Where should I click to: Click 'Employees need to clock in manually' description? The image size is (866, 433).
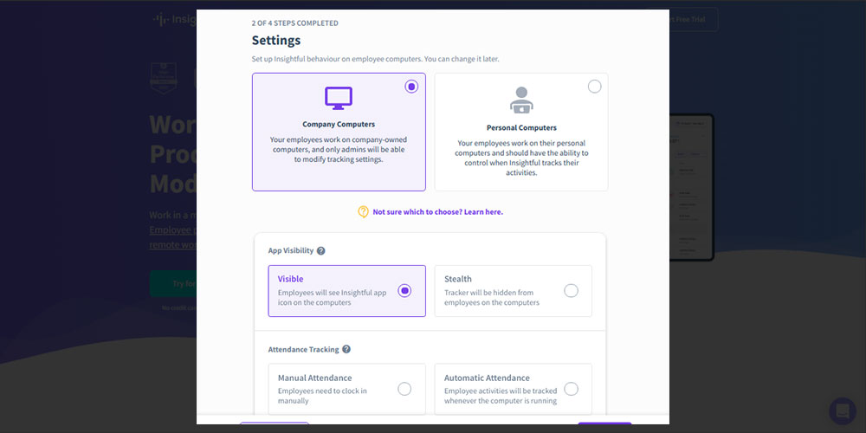coord(322,396)
